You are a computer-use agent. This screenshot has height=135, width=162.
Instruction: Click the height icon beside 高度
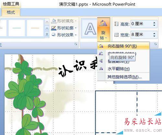tap(116, 24)
